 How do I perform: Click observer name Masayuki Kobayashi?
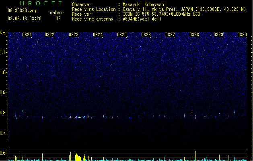pyautogui.click(x=144, y=4)
